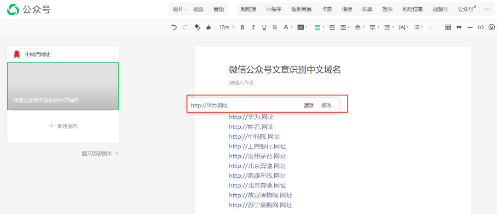The height and width of the screenshot is (214, 497).
Task: Click 修改 to edit the link
Action: [326, 105]
